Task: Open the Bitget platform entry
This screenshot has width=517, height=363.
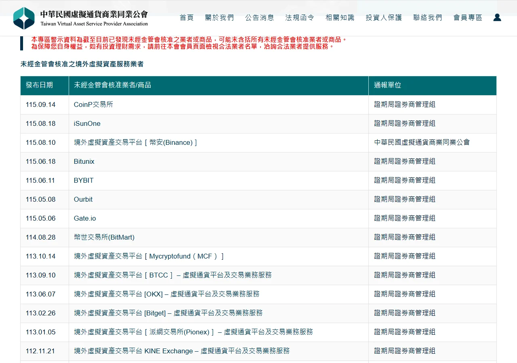Action: pyautogui.click(x=168, y=313)
